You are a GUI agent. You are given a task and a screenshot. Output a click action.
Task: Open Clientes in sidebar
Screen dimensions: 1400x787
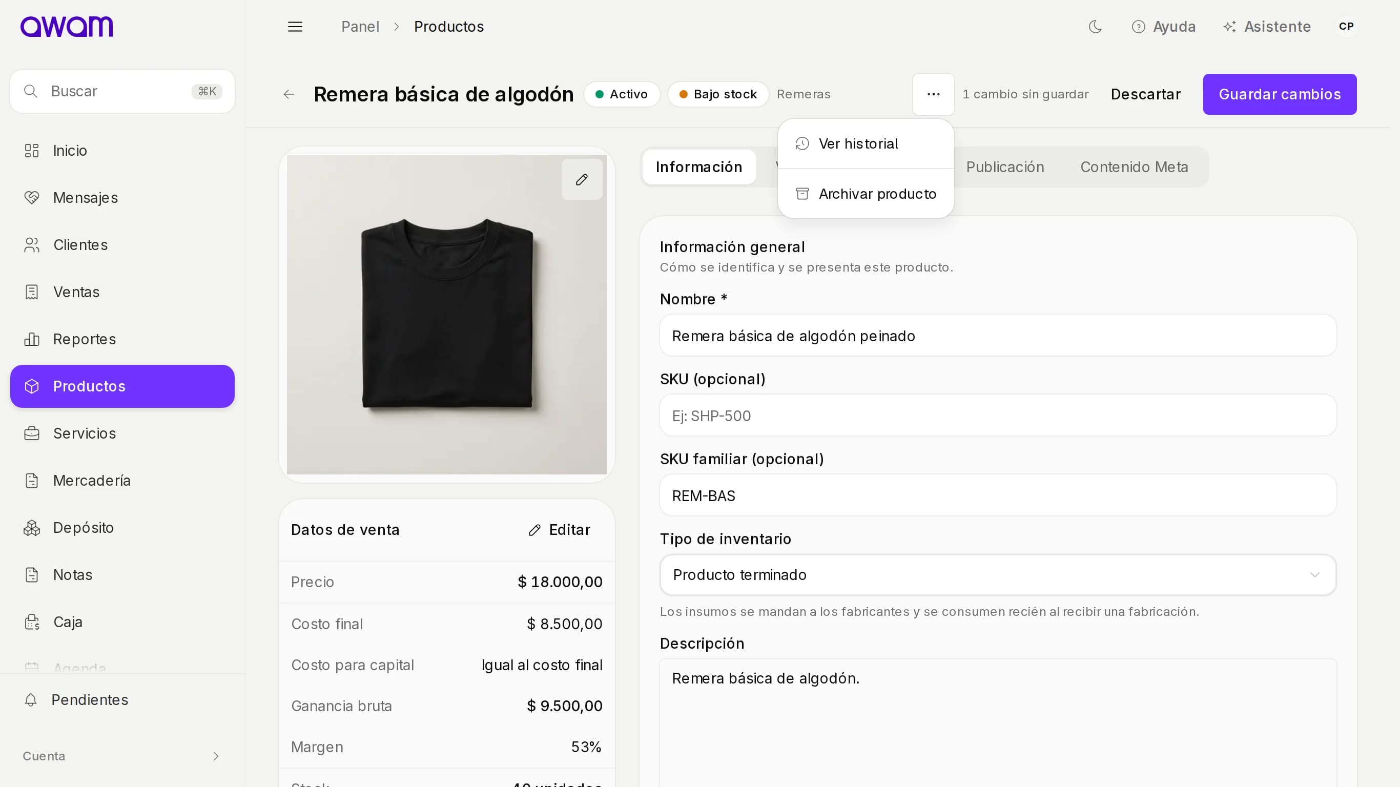coord(122,245)
